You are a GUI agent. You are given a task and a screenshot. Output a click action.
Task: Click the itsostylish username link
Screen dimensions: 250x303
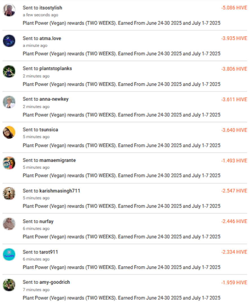tap(51, 8)
